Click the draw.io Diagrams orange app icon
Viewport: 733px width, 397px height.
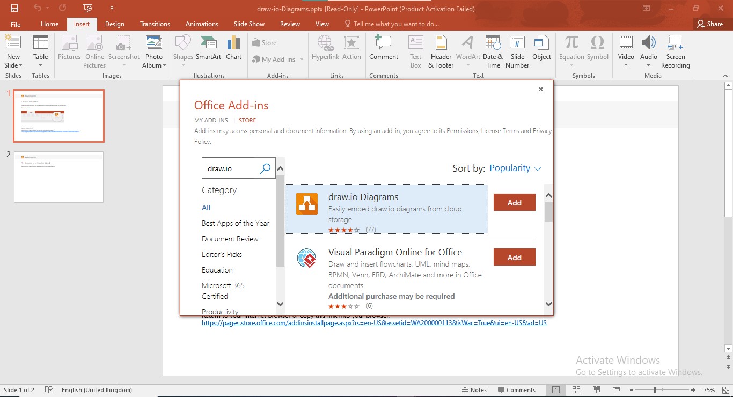click(x=307, y=204)
